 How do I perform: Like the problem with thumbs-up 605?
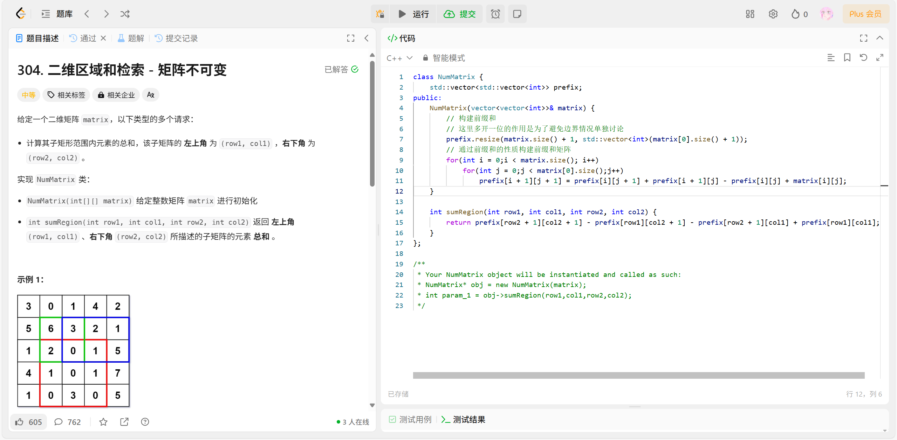point(29,422)
